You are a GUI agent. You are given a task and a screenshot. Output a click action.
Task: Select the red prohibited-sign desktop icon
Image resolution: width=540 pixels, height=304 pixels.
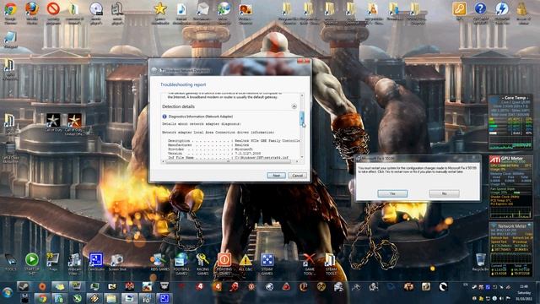[x=53, y=9]
